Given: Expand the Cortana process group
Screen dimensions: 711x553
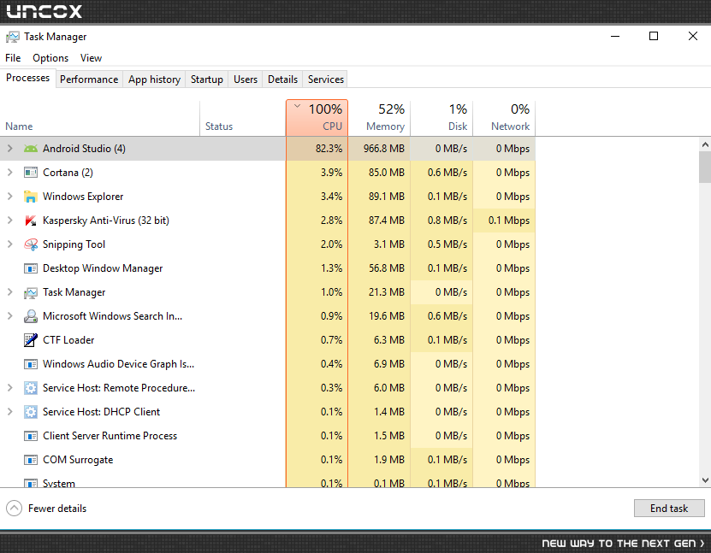Looking at the screenshot, I should tap(10, 173).
